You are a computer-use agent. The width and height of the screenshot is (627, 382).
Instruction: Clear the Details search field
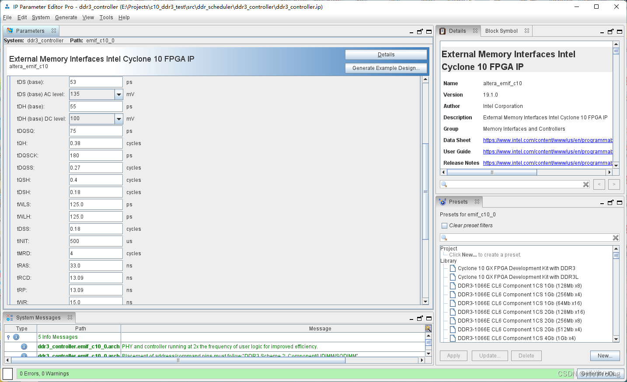(x=586, y=184)
